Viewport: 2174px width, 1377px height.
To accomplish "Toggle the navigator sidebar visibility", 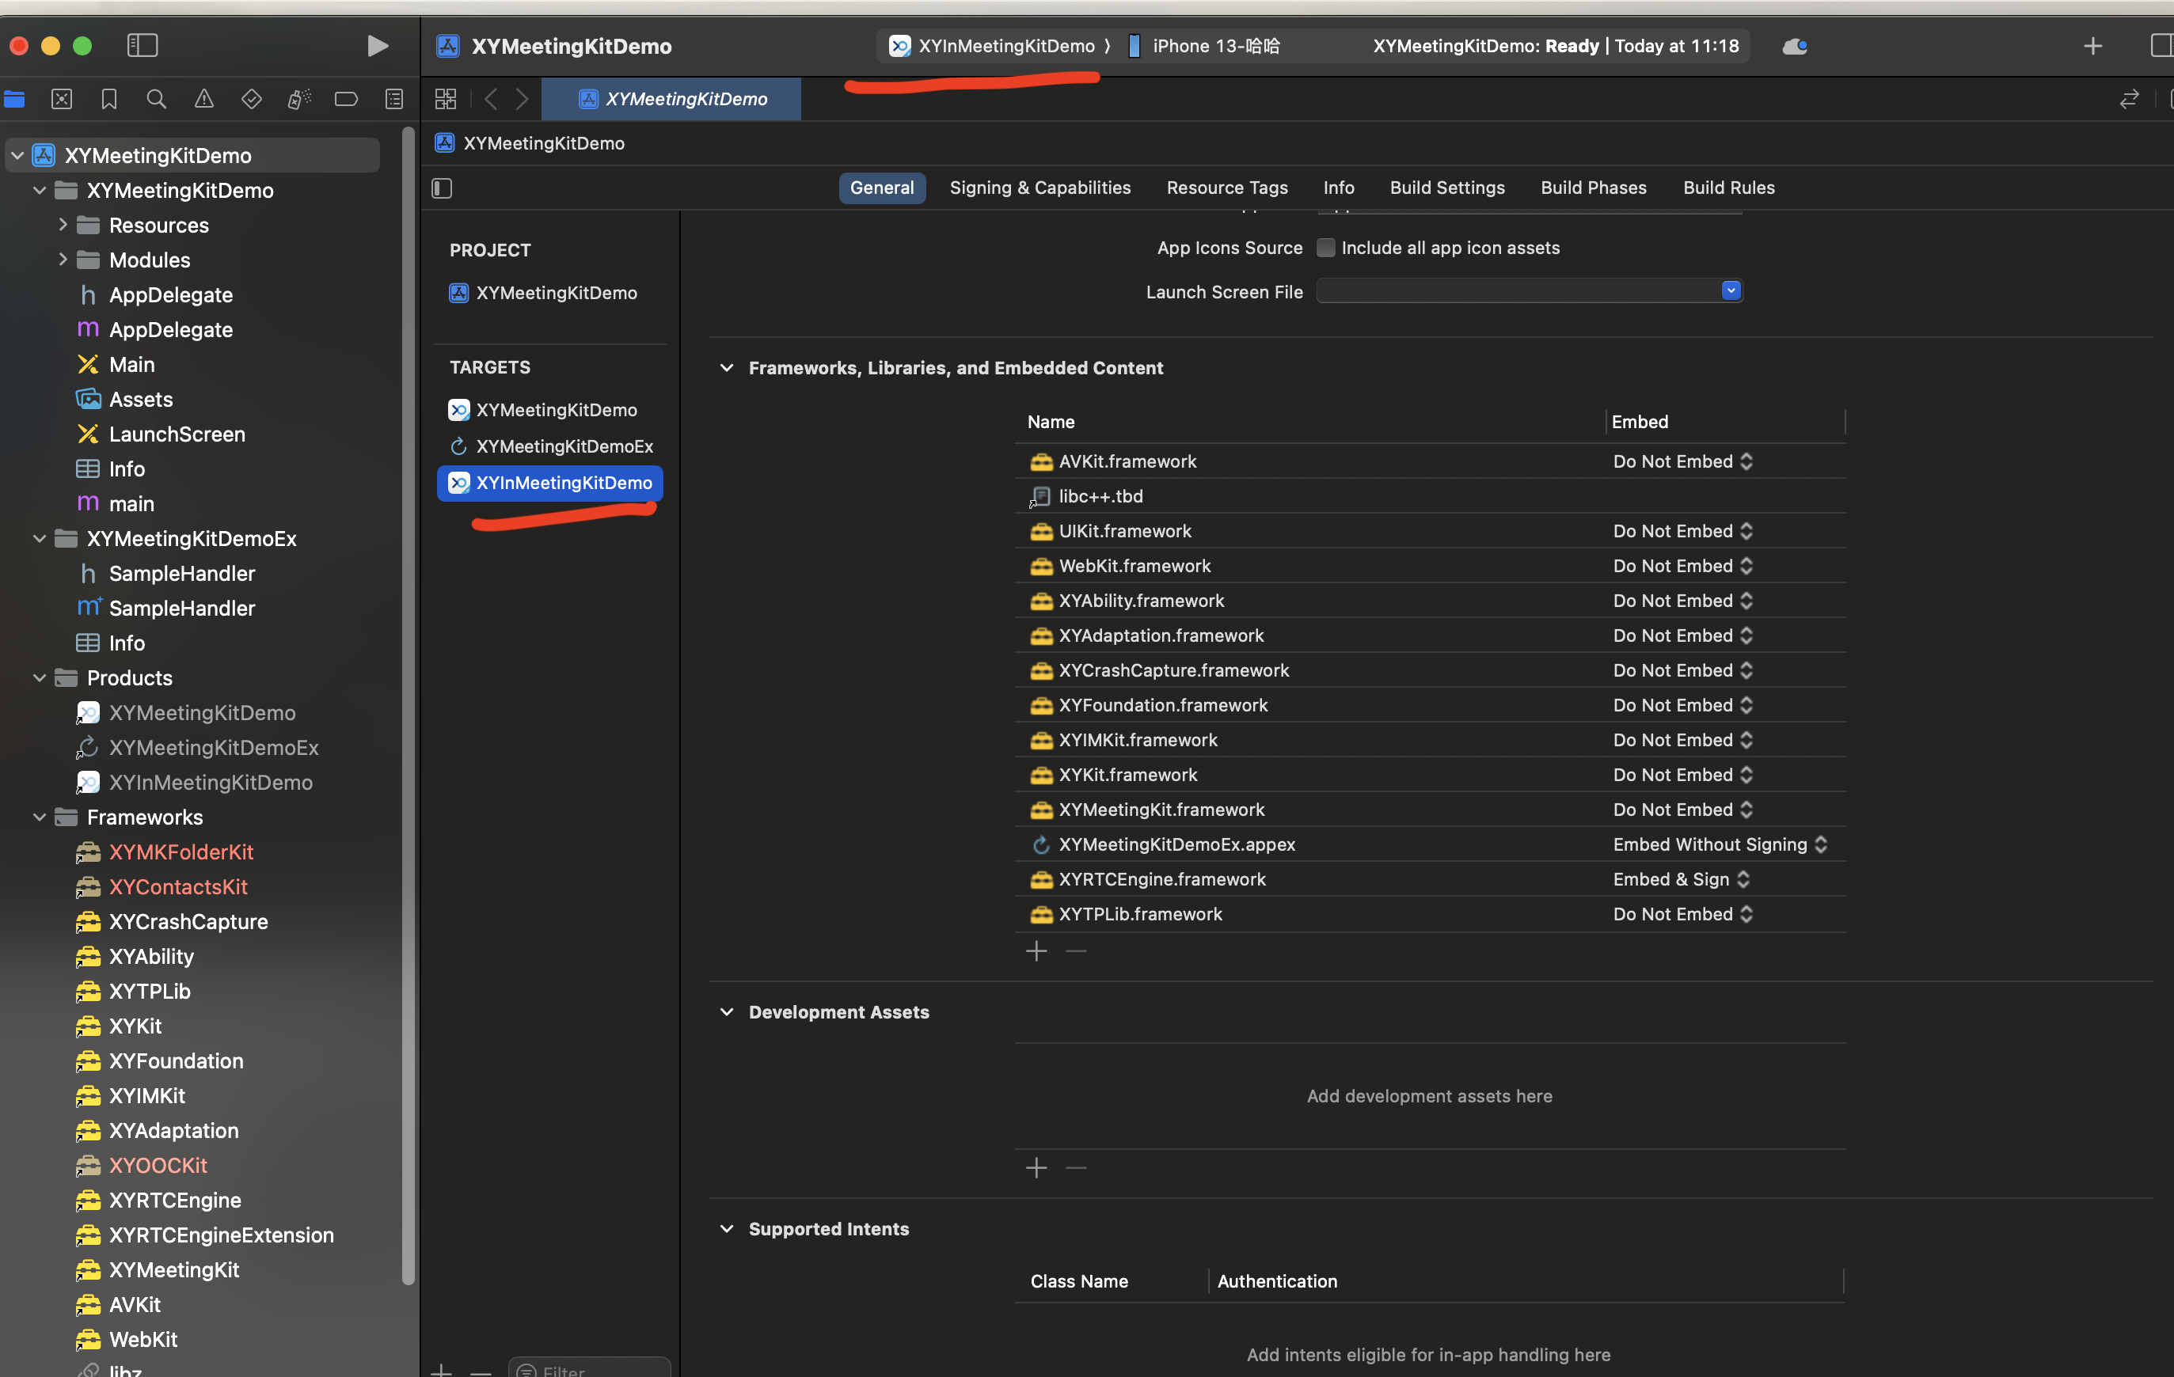I will [x=143, y=45].
